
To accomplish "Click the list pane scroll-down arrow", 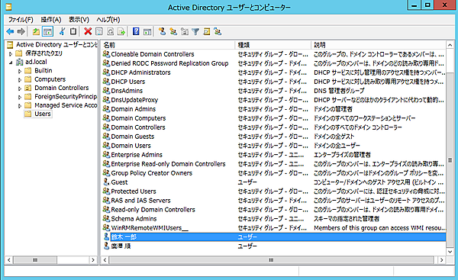I will (x=450, y=252).
